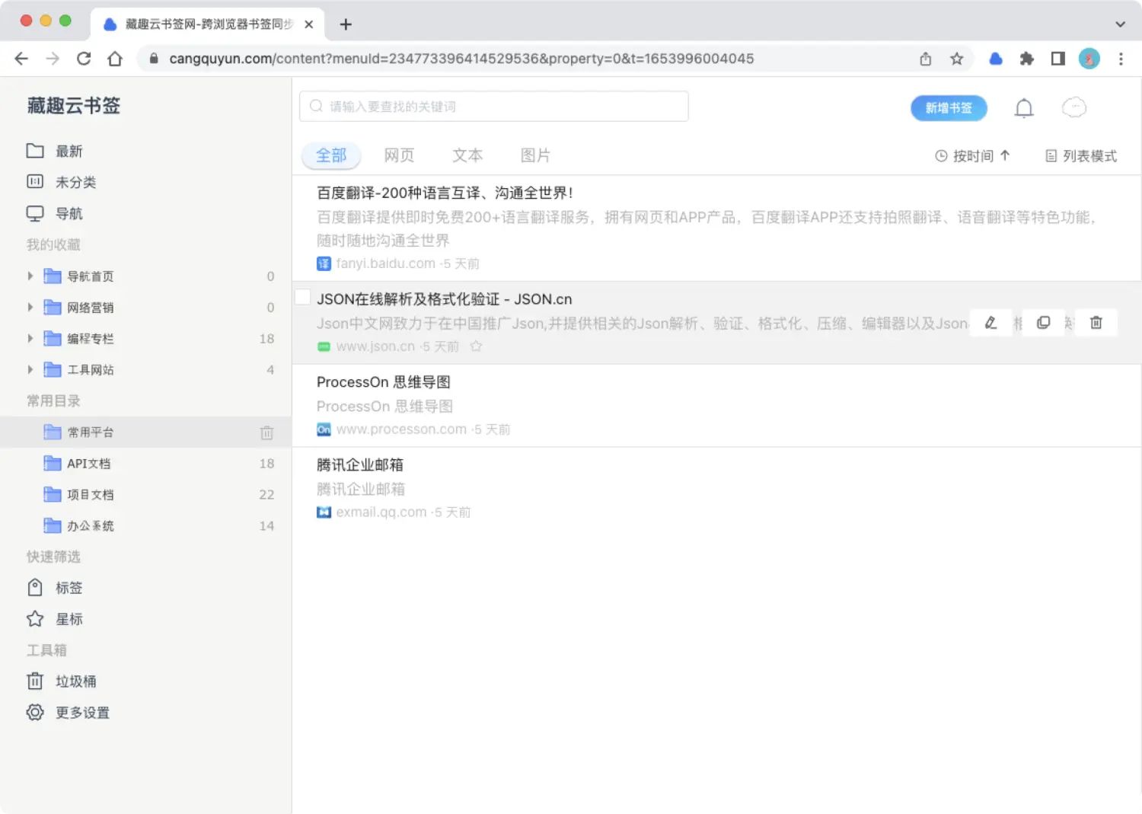The image size is (1142, 814).
Task: Select the 网页 tab
Action: (399, 155)
